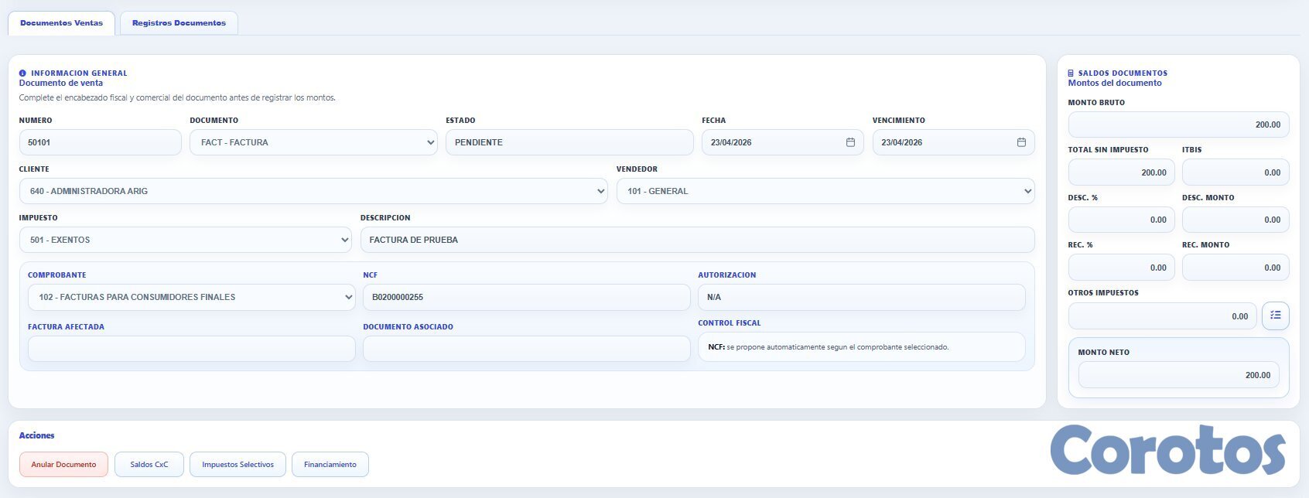Click the Otros Impuestos list icon button
1309x498 pixels.
click(1275, 316)
